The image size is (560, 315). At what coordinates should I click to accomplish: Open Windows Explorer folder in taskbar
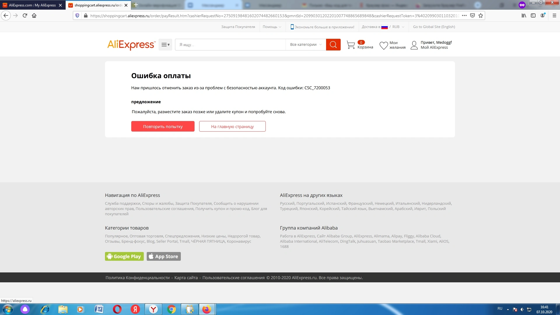click(63, 309)
